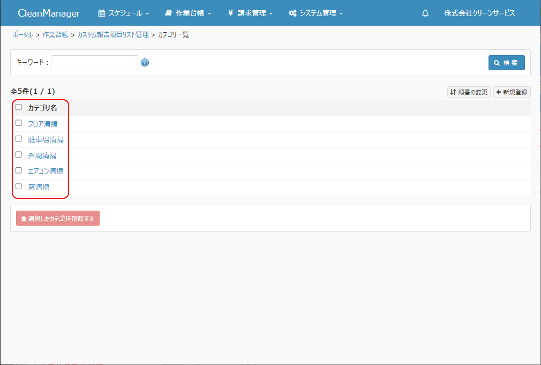Image resolution: width=541 pixels, height=365 pixels.
Task: Open 株式会社クリーンサービス account menu
Action: (479, 13)
